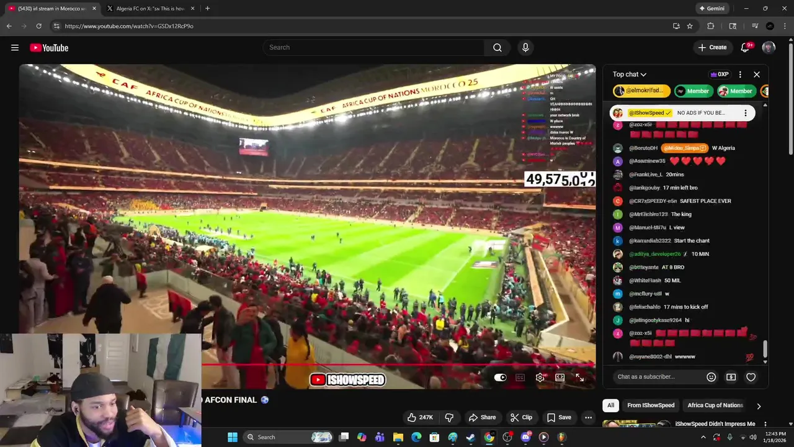Click the @elmokrifad yellow member chip
The width and height of the screenshot is (794, 447).
point(642,91)
